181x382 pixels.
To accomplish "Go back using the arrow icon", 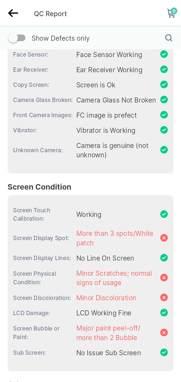I will [13, 13].
